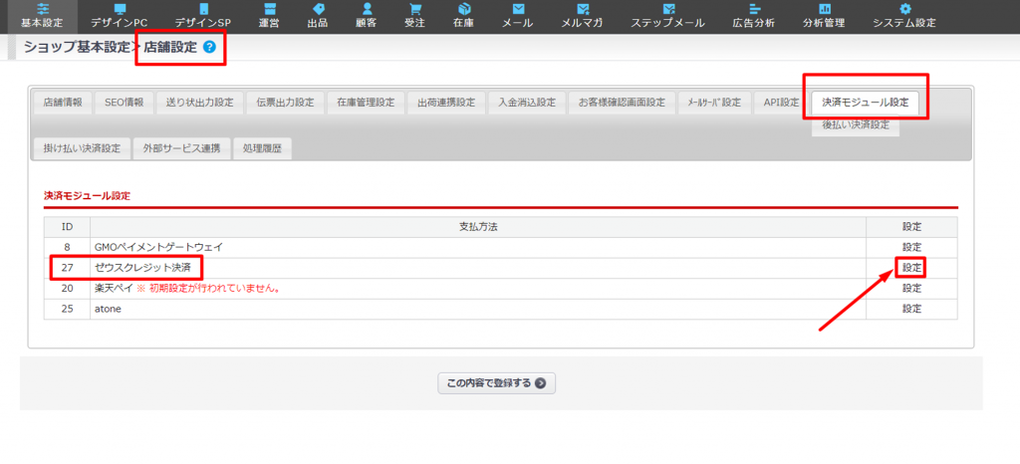Switch to the 外部サービス連携 tab
The height and width of the screenshot is (464, 1020).
click(x=181, y=147)
